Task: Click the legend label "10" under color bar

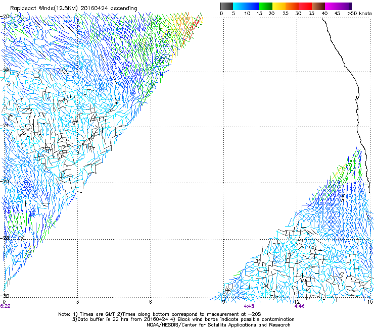Action: click(x=247, y=14)
